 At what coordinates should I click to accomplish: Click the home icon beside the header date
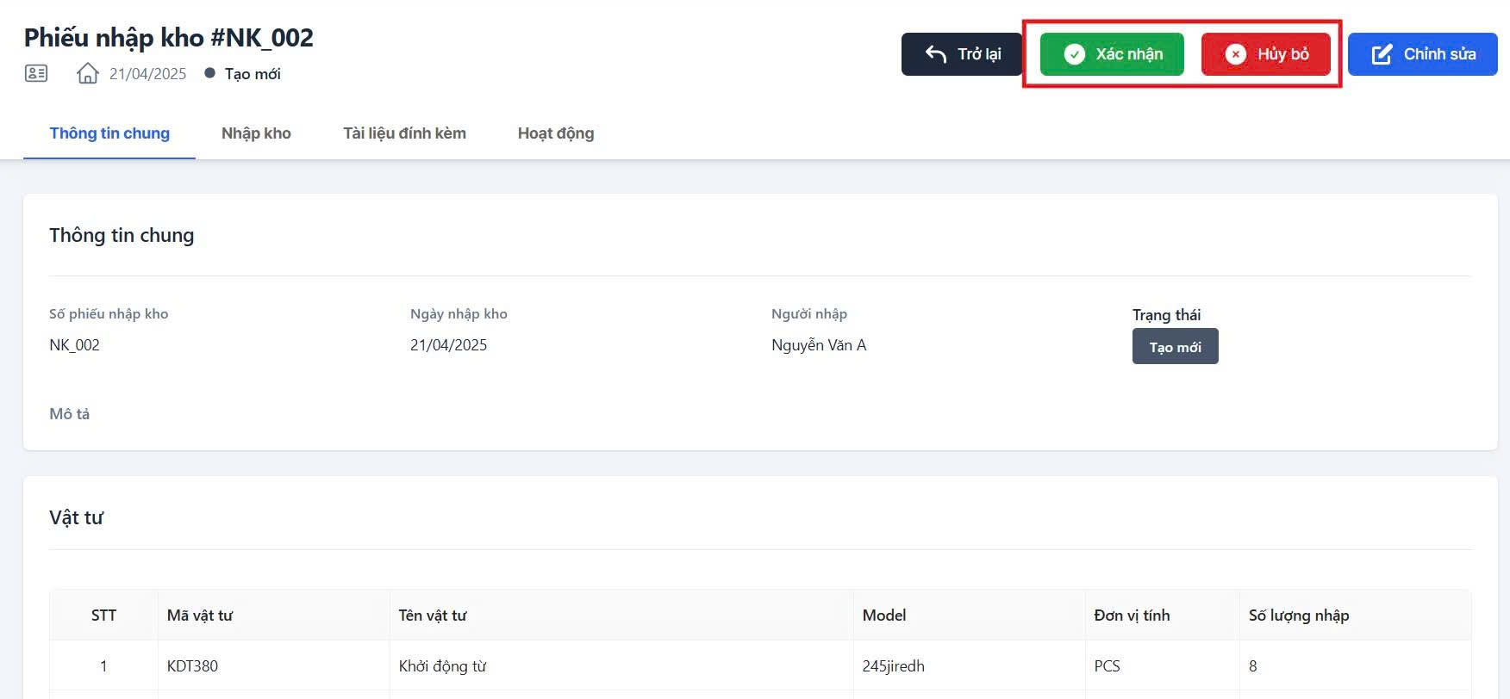click(87, 73)
